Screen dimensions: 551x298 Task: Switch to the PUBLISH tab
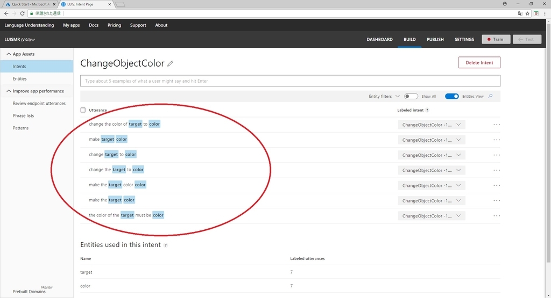(x=435, y=39)
